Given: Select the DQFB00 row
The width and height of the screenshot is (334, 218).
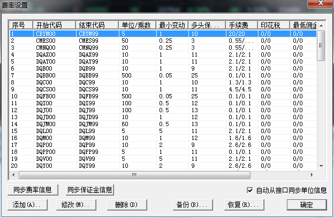Looking at the screenshot, I should (163, 96).
